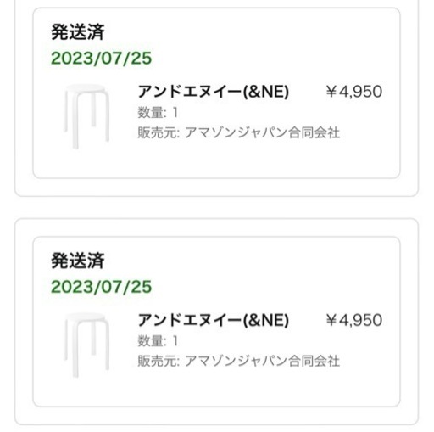Image resolution: width=434 pixels, height=432 pixels.
Task: Tap the stool legs in lower thumbnail
Action: pos(86,350)
